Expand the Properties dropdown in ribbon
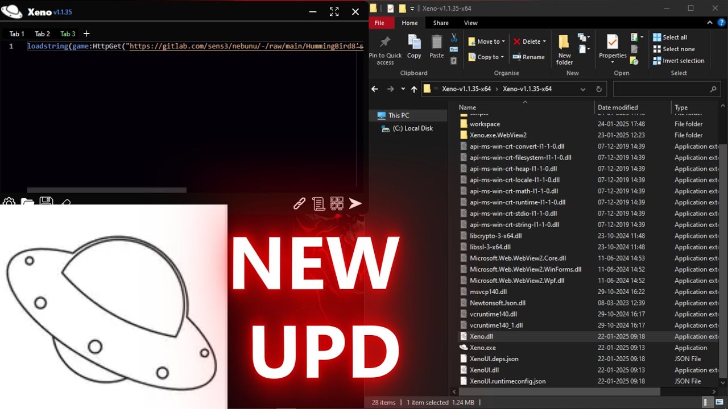 pos(613,62)
